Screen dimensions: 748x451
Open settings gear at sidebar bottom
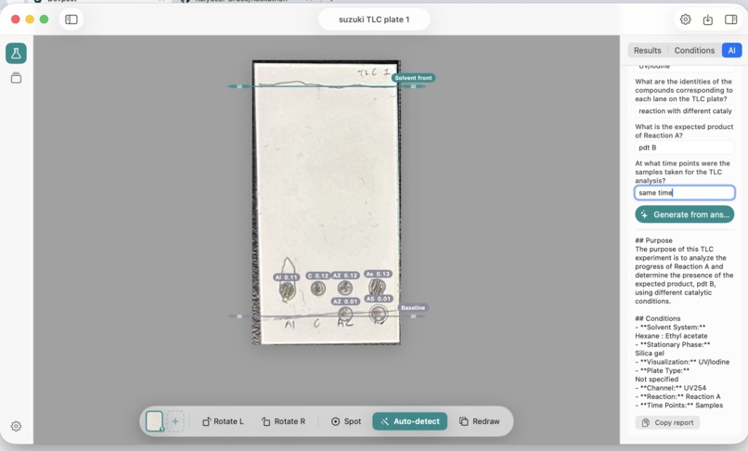pyautogui.click(x=16, y=426)
